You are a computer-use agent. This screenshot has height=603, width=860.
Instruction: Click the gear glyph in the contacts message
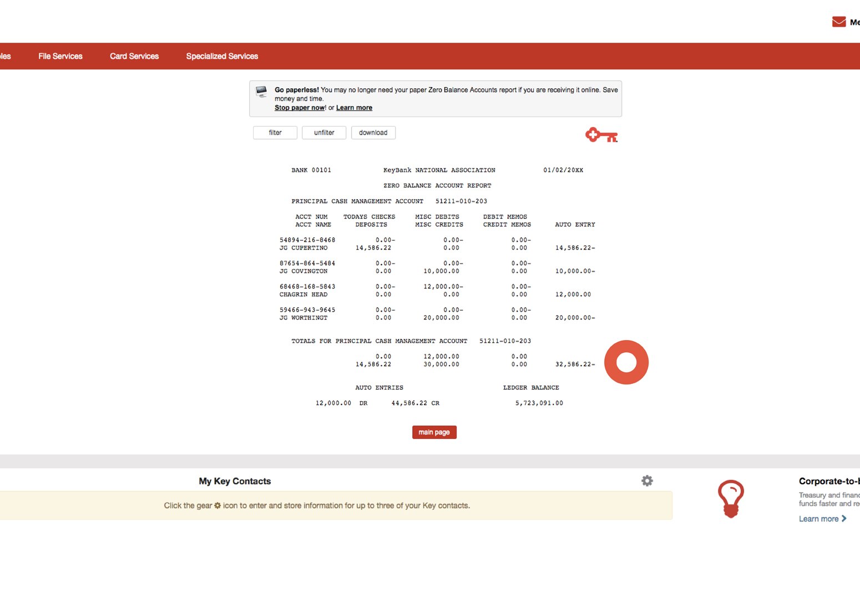[x=217, y=505]
